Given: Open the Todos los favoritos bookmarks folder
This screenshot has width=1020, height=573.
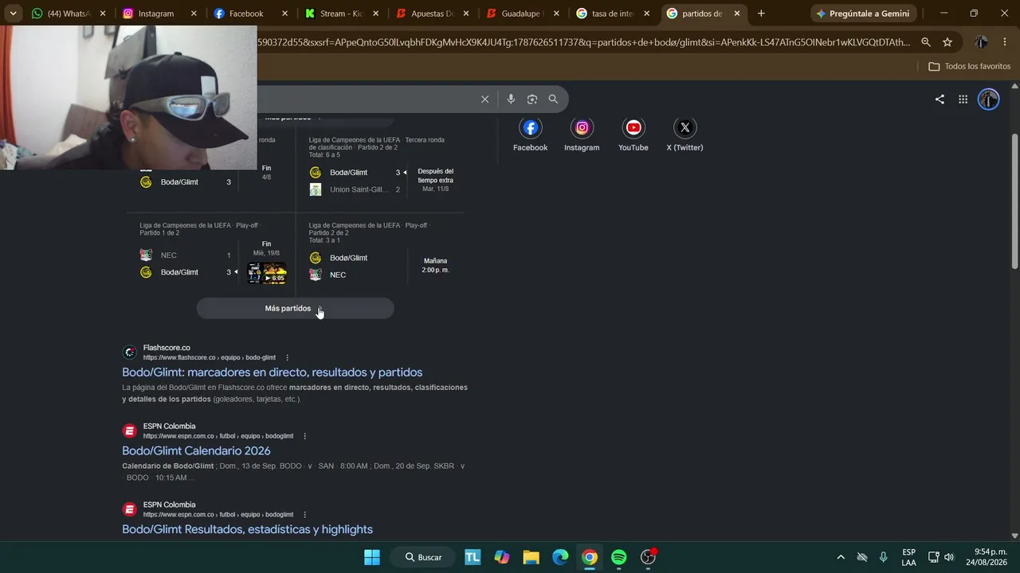Looking at the screenshot, I should tap(969, 66).
